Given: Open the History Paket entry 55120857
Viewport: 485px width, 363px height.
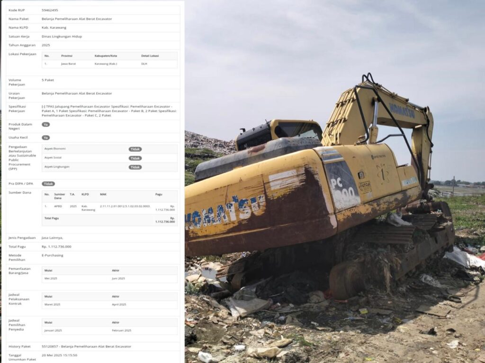Looking at the screenshot, I should coord(87,346).
